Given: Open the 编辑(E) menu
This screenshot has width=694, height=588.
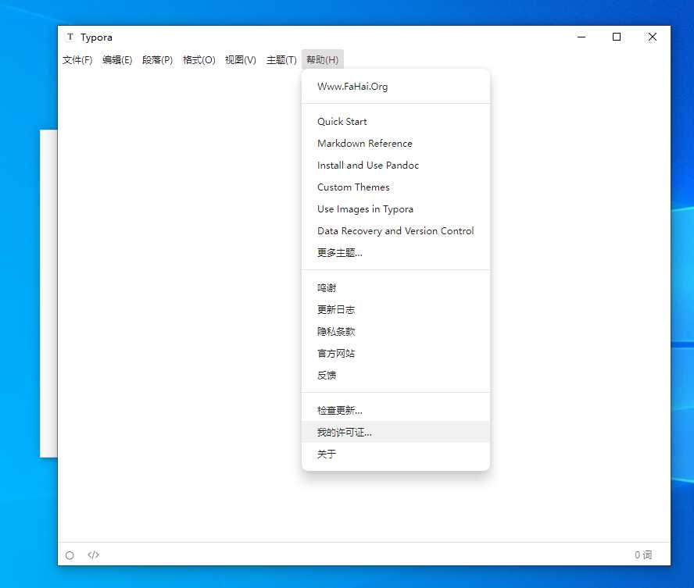Looking at the screenshot, I should point(117,59).
